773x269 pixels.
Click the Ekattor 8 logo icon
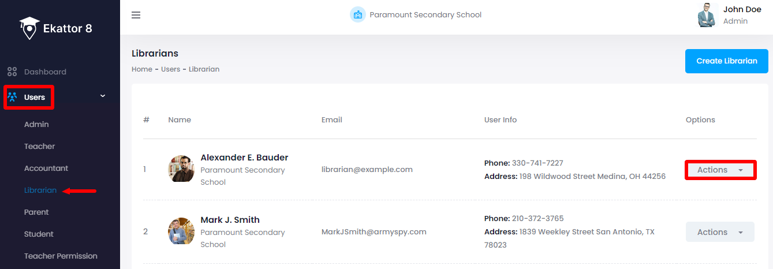click(29, 28)
